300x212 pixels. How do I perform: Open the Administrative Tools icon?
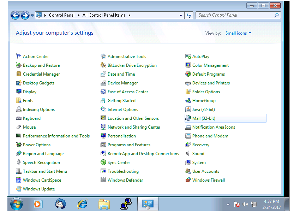(x=103, y=56)
